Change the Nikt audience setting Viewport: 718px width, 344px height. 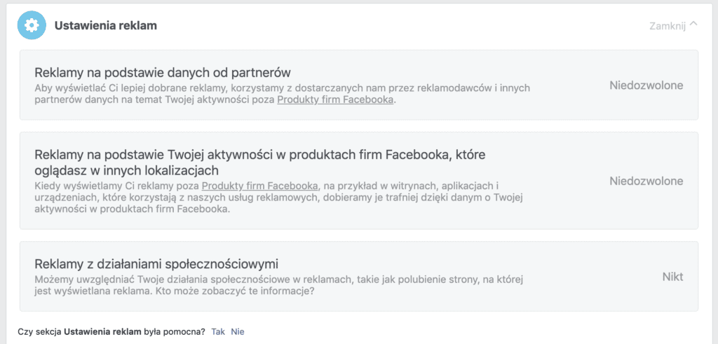click(x=672, y=276)
